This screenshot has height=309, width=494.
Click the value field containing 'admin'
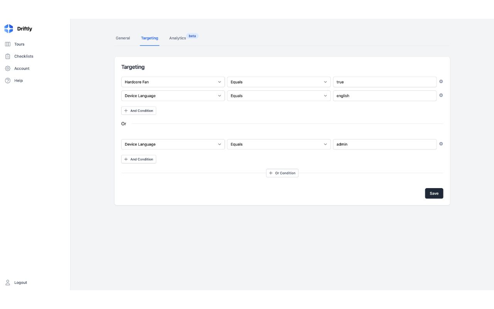pyautogui.click(x=384, y=144)
